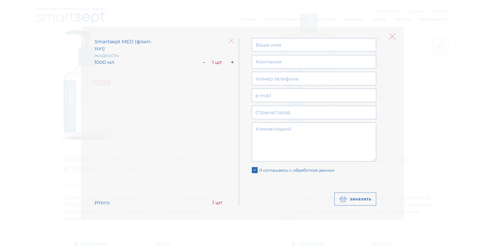Image resolution: width=485 pixels, height=246 pixels.
Task: Decrease quantity with the minus button
Action: (204, 62)
